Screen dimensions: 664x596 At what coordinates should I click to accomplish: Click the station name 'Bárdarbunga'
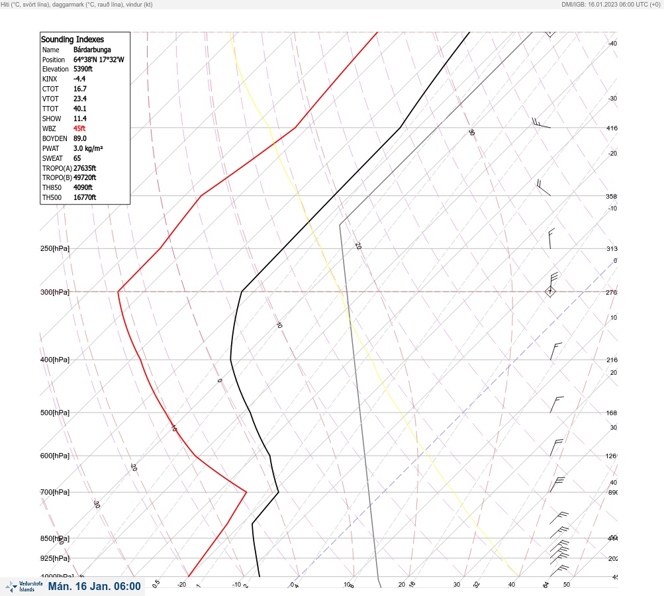92,50
